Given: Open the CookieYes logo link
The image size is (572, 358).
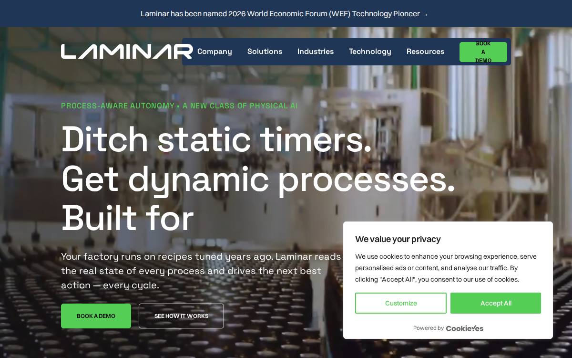Looking at the screenshot, I should (x=465, y=328).
